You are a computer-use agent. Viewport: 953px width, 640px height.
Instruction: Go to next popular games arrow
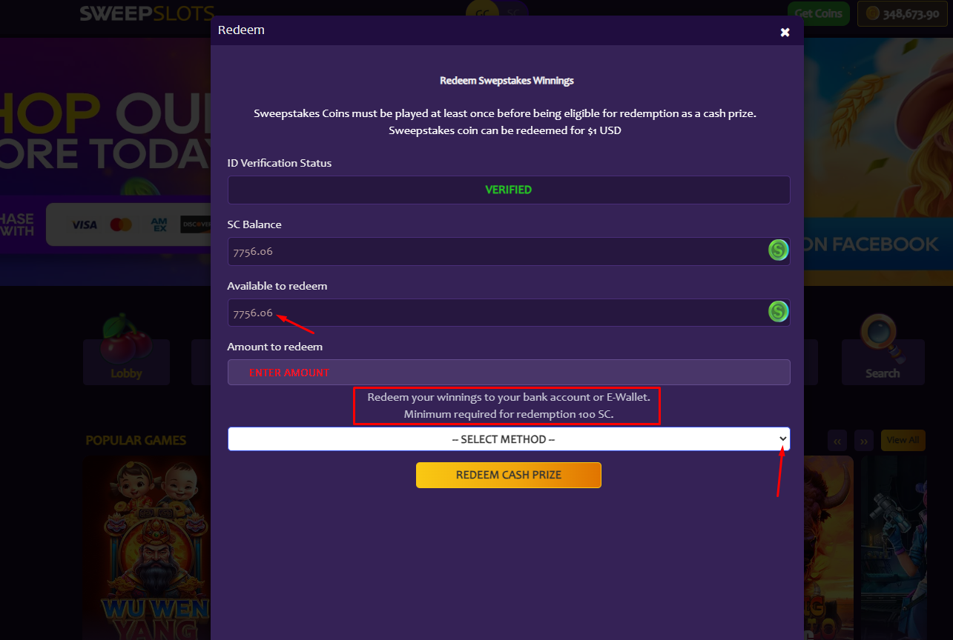[864, 440]
